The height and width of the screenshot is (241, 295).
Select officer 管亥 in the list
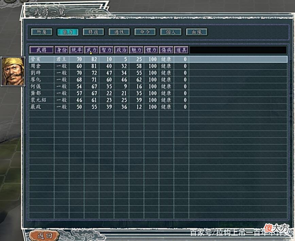[158, 59]
